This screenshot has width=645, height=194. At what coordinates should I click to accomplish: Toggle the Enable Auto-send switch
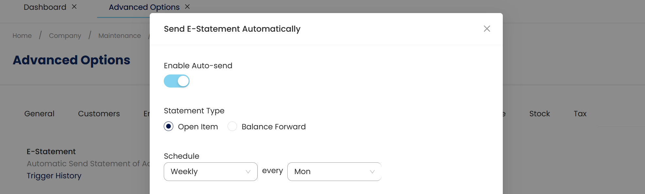pyautogui.click(x=177, y=81)
